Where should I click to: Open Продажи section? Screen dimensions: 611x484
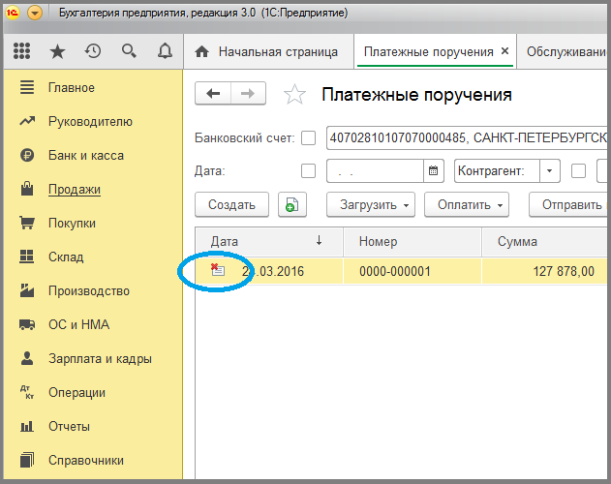click(x=75, y=190)
